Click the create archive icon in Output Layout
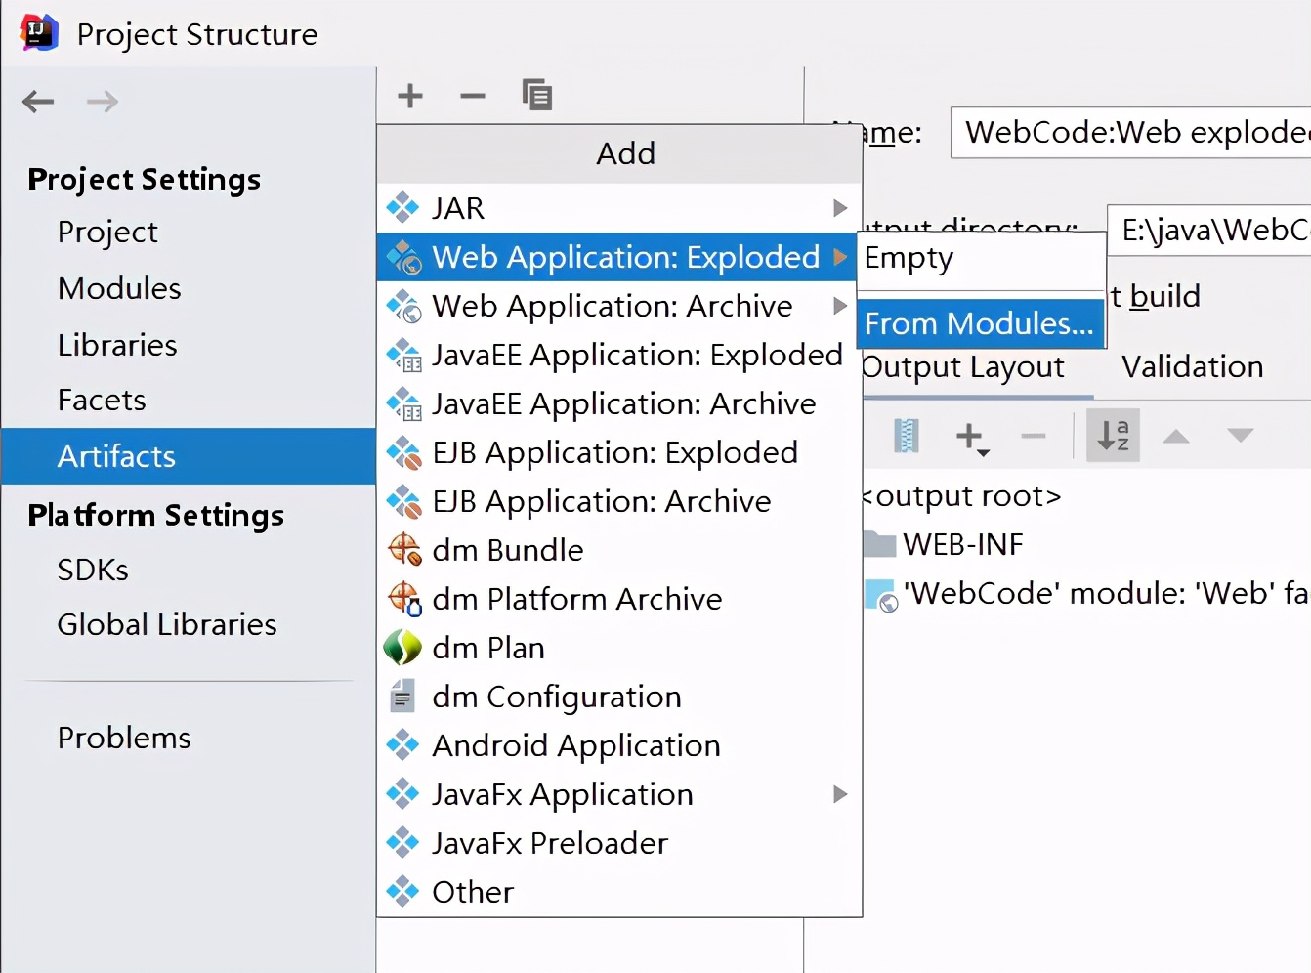This screenshot has width=1311, height=973. tap(907, 435)
